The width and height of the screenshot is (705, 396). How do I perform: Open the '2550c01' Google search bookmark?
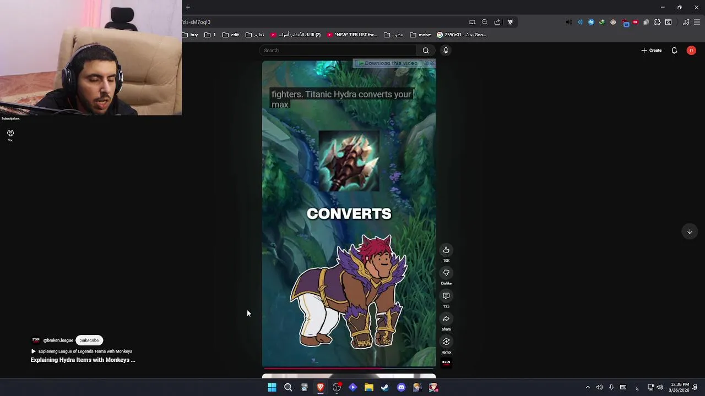click(462, 35)
